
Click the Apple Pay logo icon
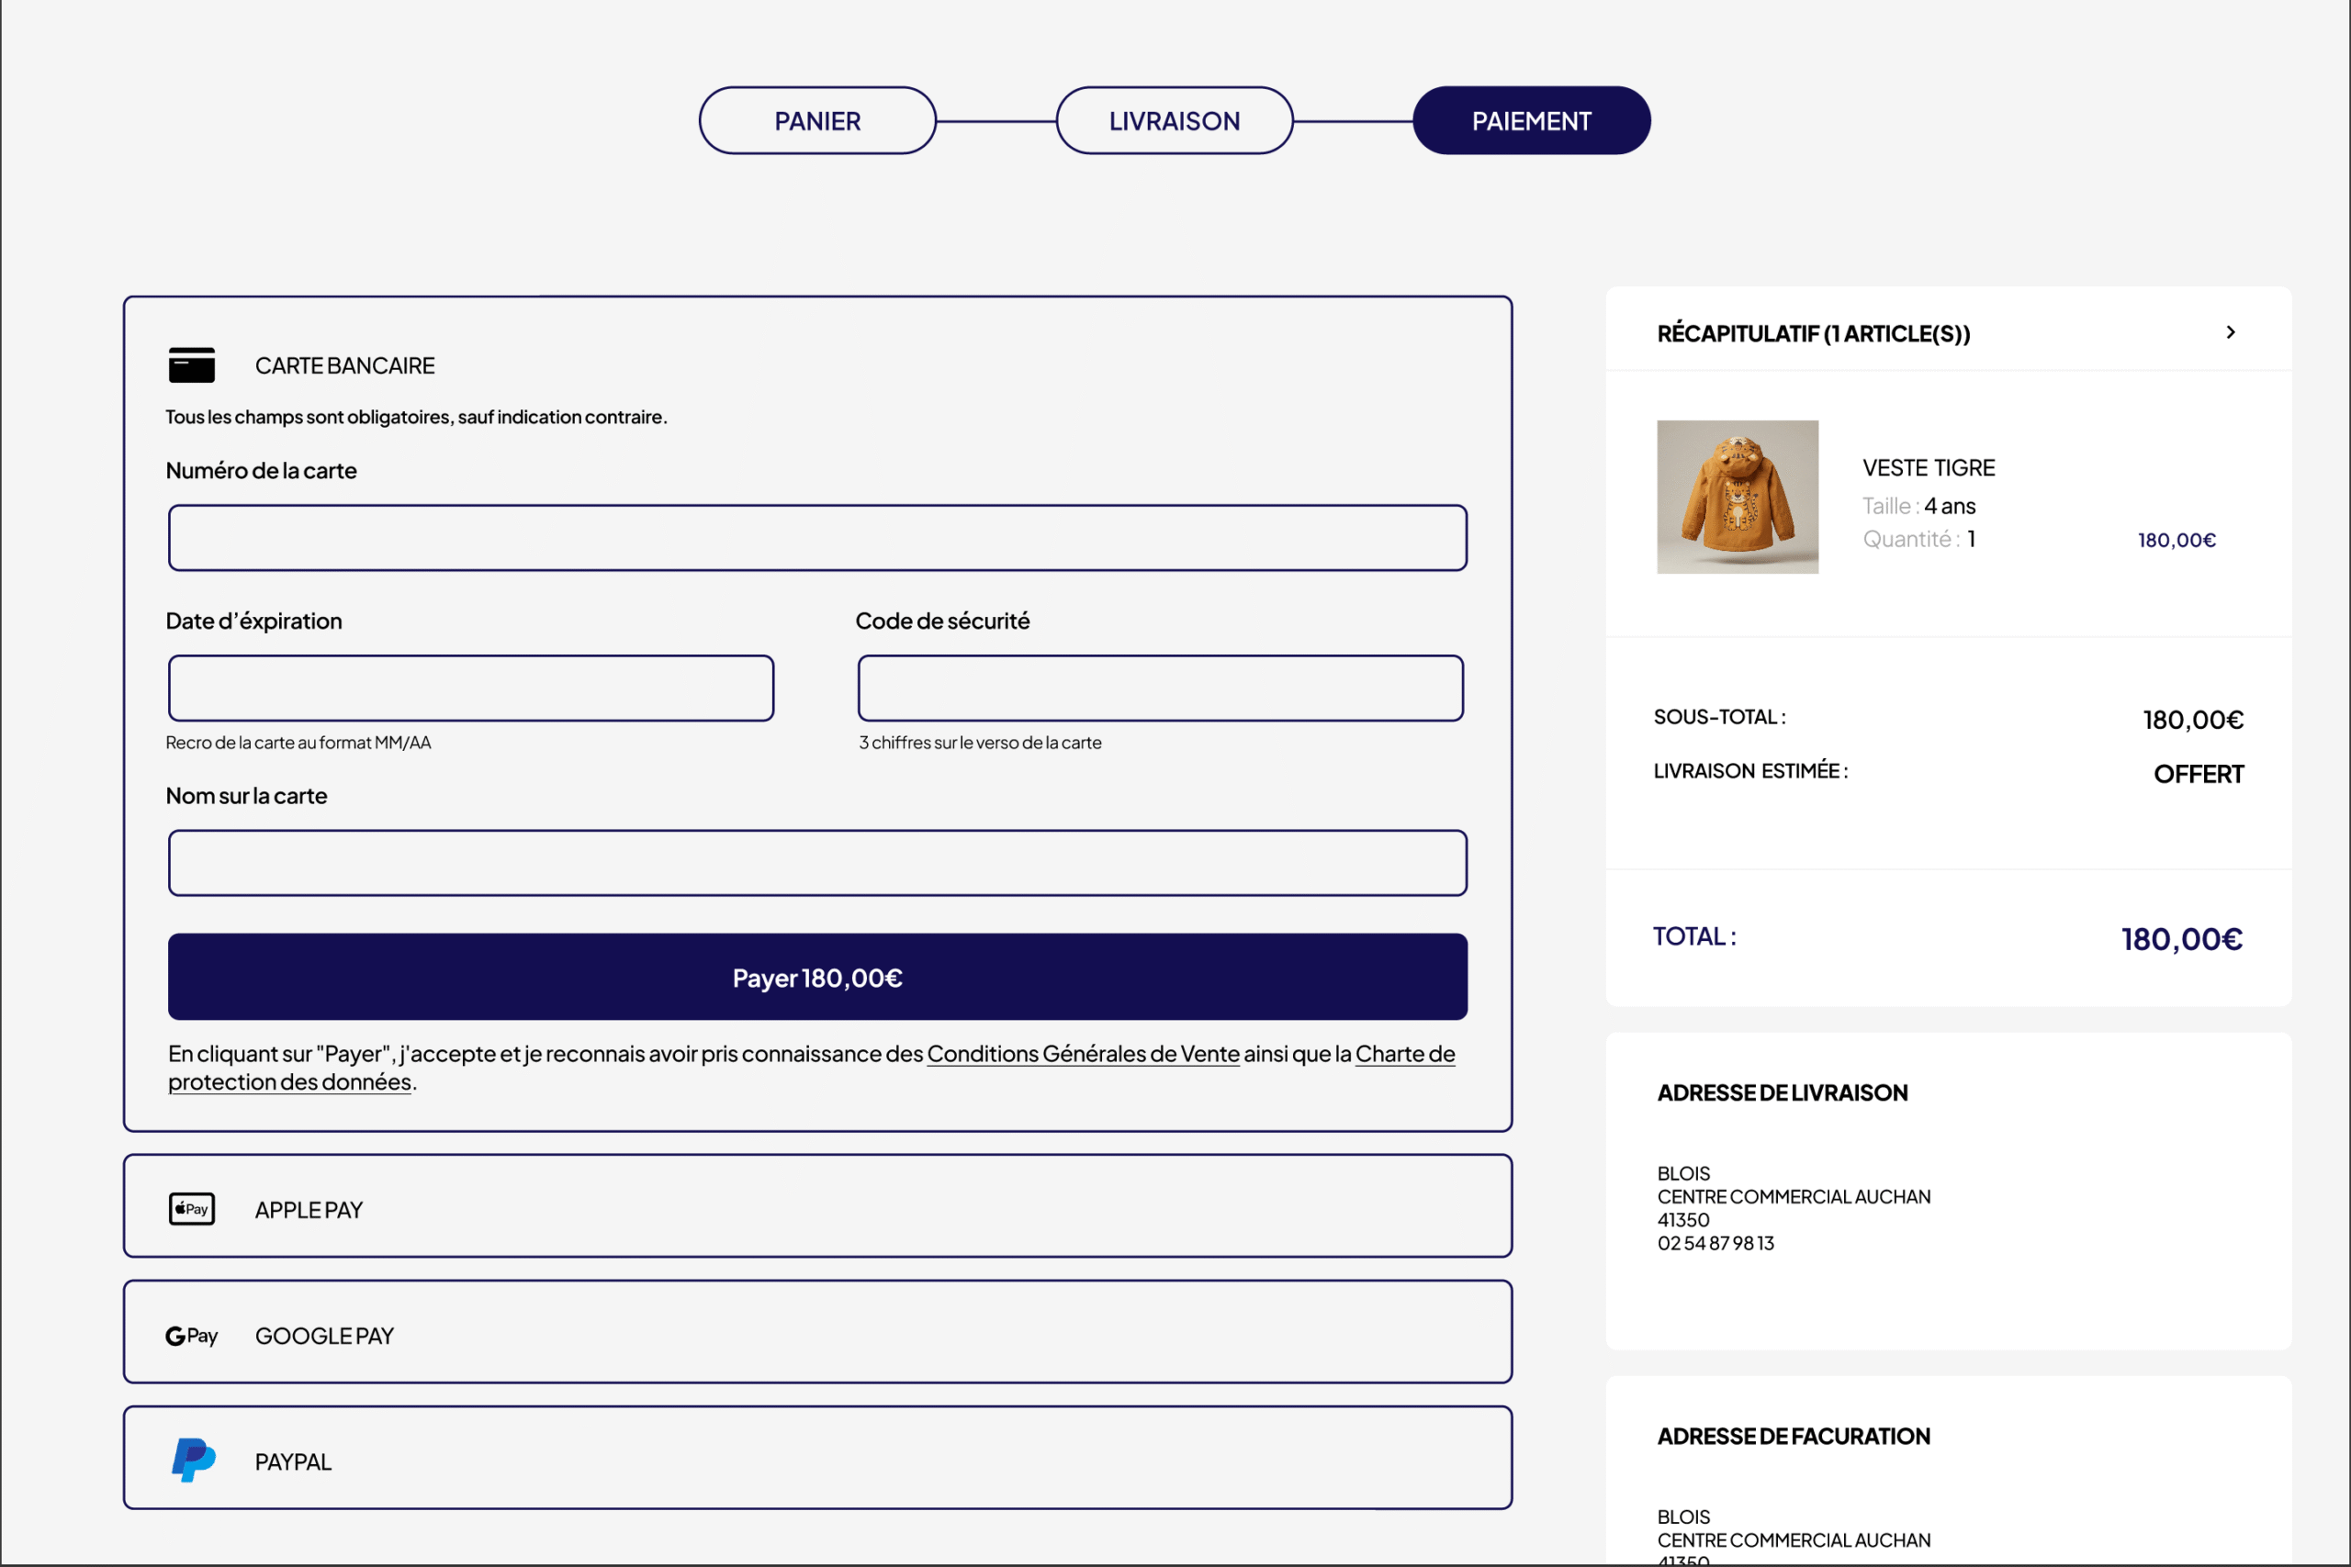point(191,1208)
